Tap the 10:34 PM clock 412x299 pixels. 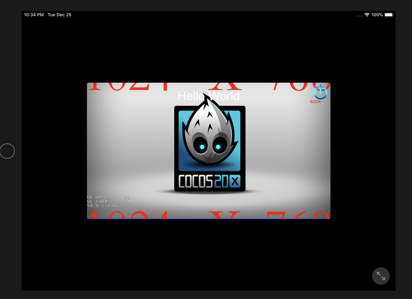[34, 15]
